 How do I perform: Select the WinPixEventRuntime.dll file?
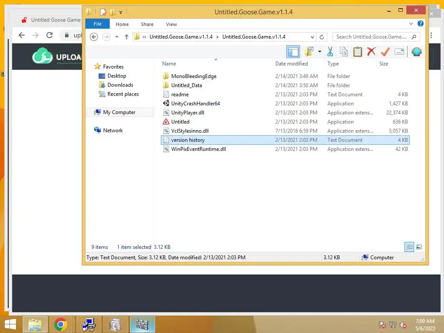click(x=199, y=149)
